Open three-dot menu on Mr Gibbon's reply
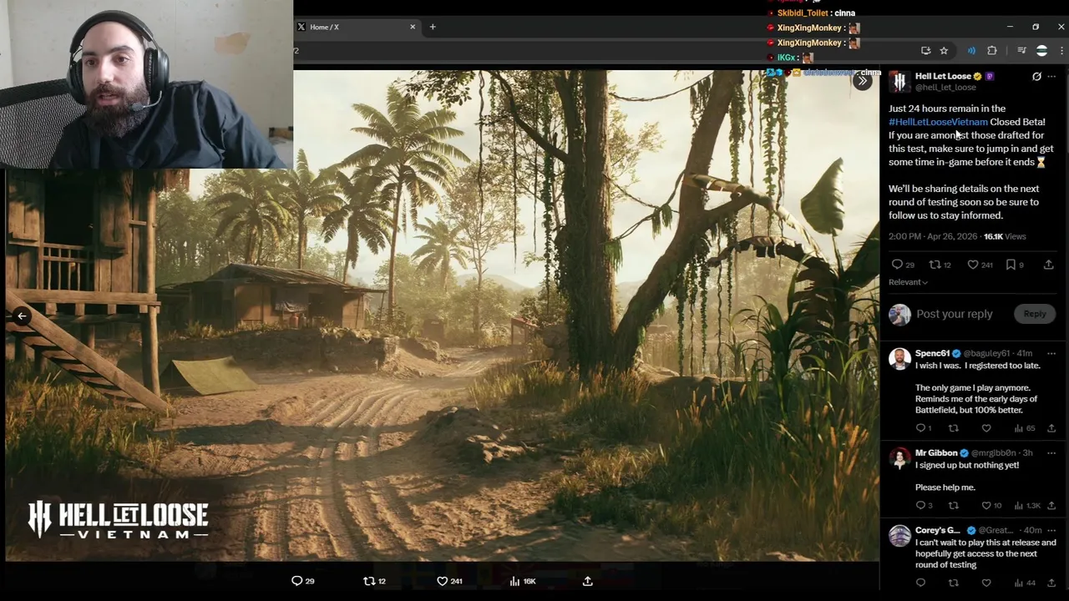The width and height of the screenshot is (1069, 601). (x=1051, y=452)
